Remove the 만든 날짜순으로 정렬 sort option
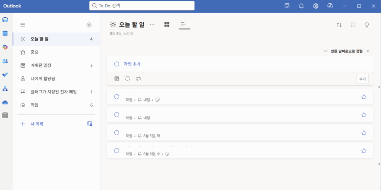The height and width of the screenshot is (190, 381). [x=368, y=51]
